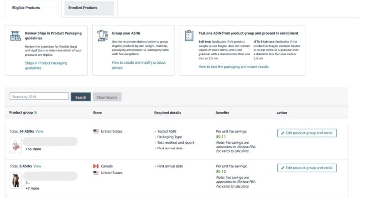Click the Clear Search button

(x=107, y=97)
